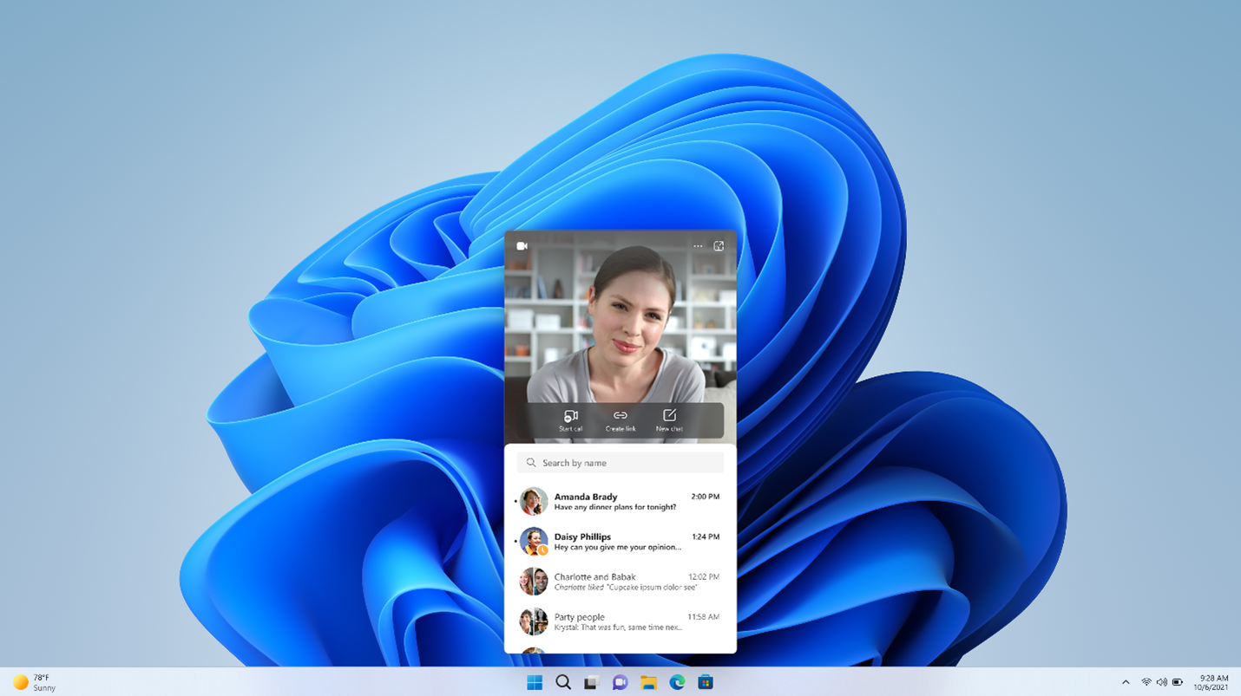Create a meeting link
This screenshot has height=696, width=1241.
pos(620,420)
